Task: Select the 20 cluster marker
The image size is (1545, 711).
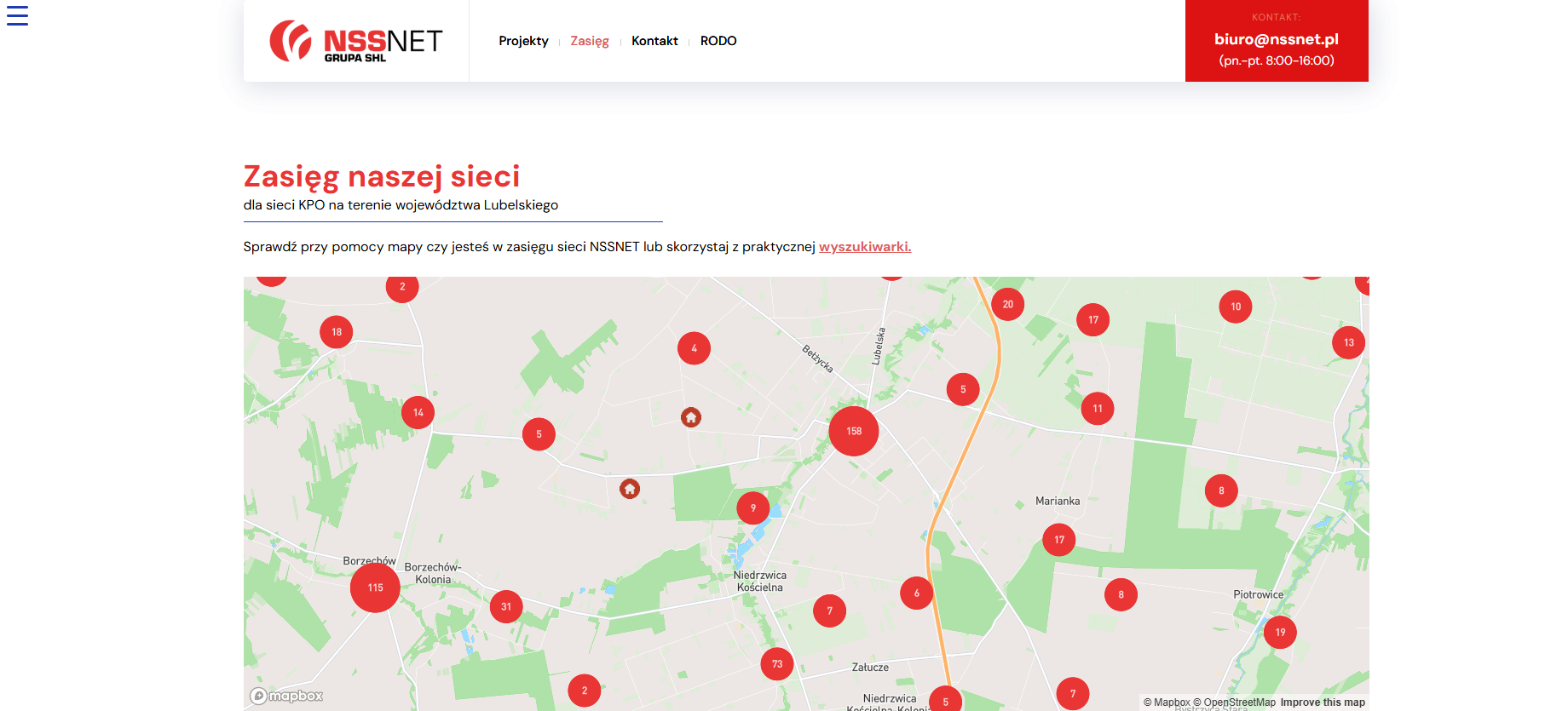Action: click(1008, 304)
